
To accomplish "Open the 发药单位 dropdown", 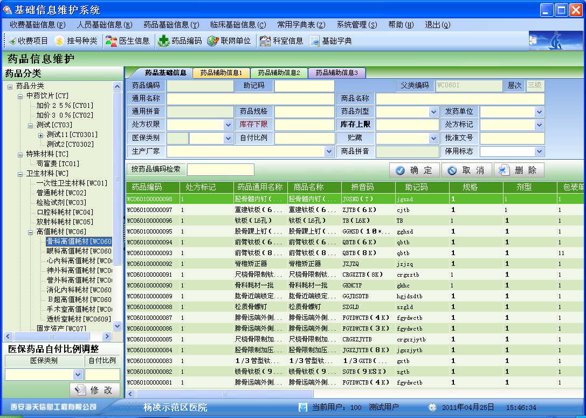I will (539, 112).
